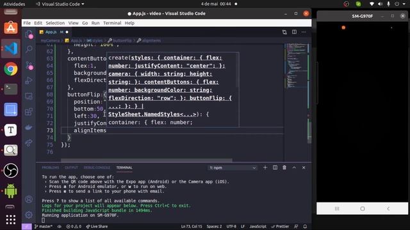Click the editor minimap code overview
The height and width of the screenshot is (230, 410).
(297, 65)
